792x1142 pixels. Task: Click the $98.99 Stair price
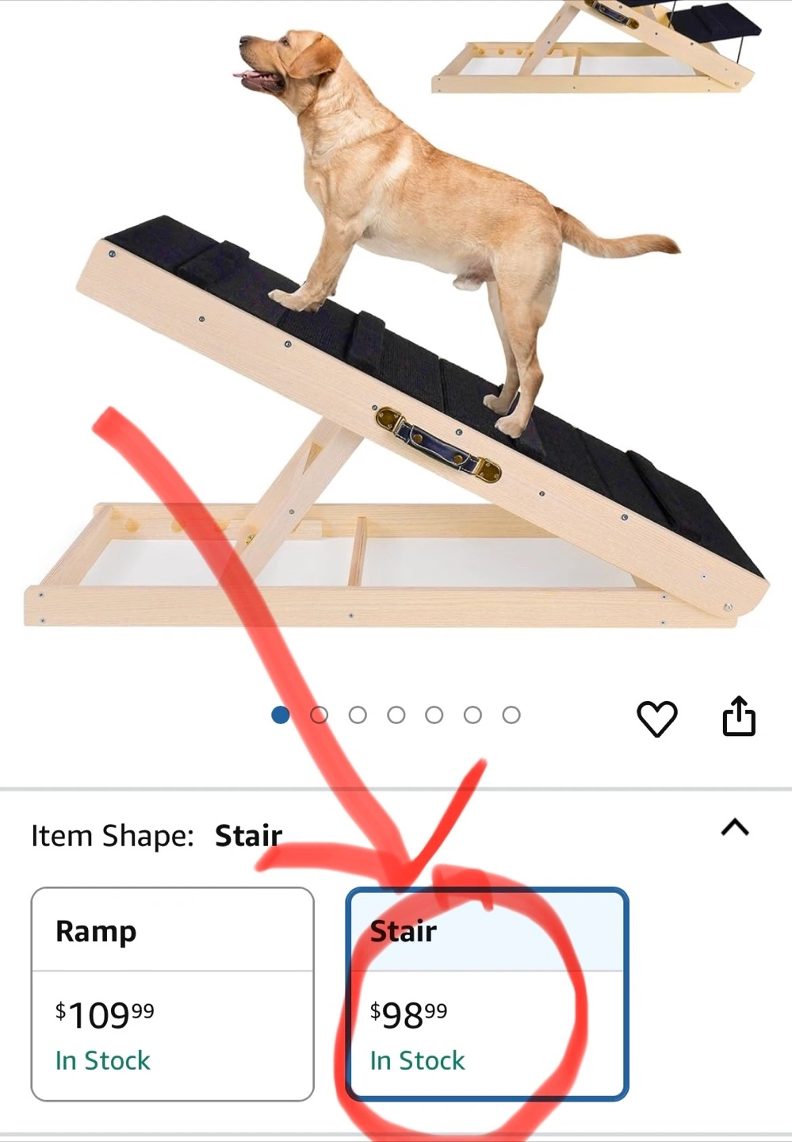pos(408,1015)
